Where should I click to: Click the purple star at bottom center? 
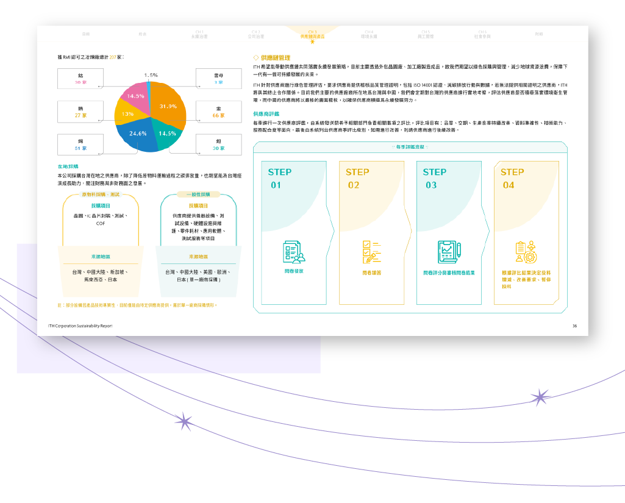click(183, 421)
